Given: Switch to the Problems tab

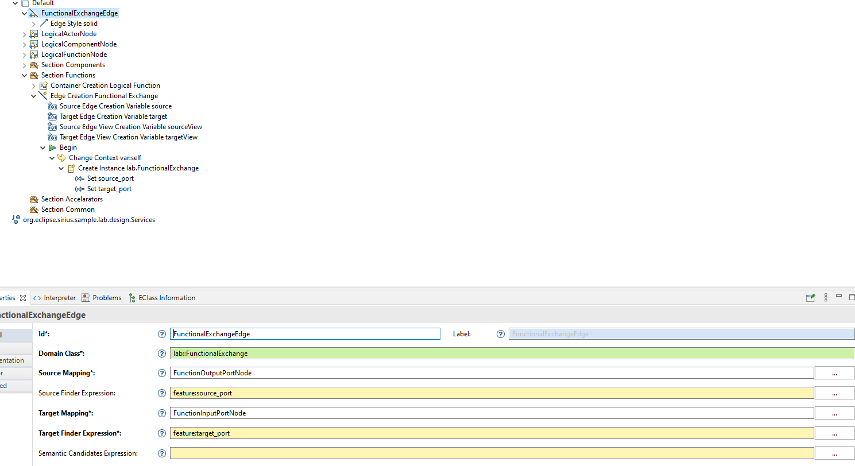Looking at the screenshot, I should click(x=102, y=298).
